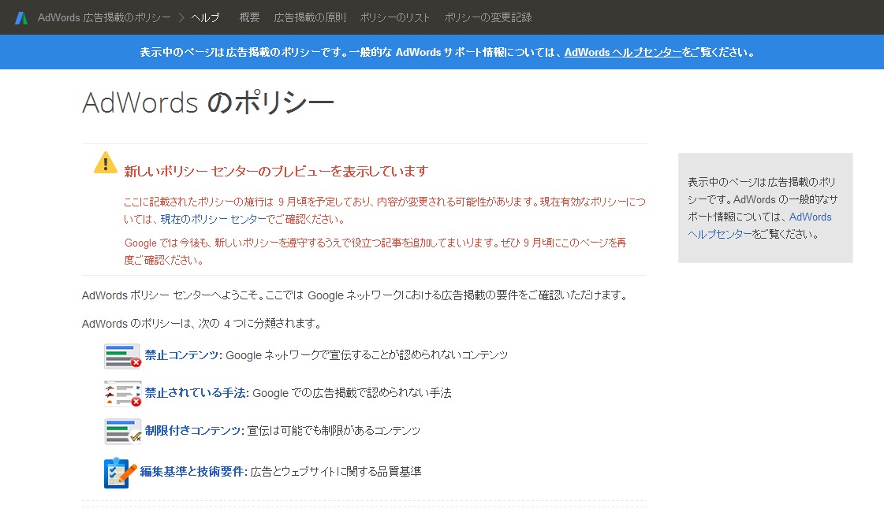
Task: Click the 編集基準と技術要件 clipboard icon
Action: [120, 473]
